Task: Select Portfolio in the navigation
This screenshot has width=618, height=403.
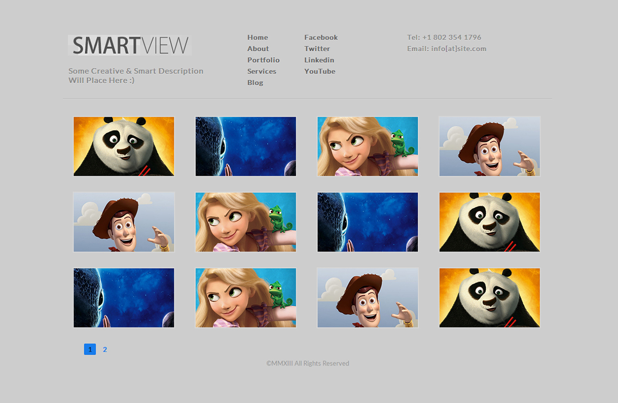Action: (x=263, y=60)
